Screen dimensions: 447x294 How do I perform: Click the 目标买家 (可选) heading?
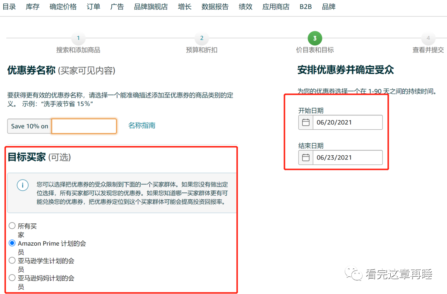tap(39, 157)
